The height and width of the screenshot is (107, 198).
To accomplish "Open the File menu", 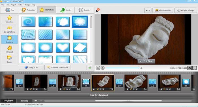I will [x=2, y=5].
